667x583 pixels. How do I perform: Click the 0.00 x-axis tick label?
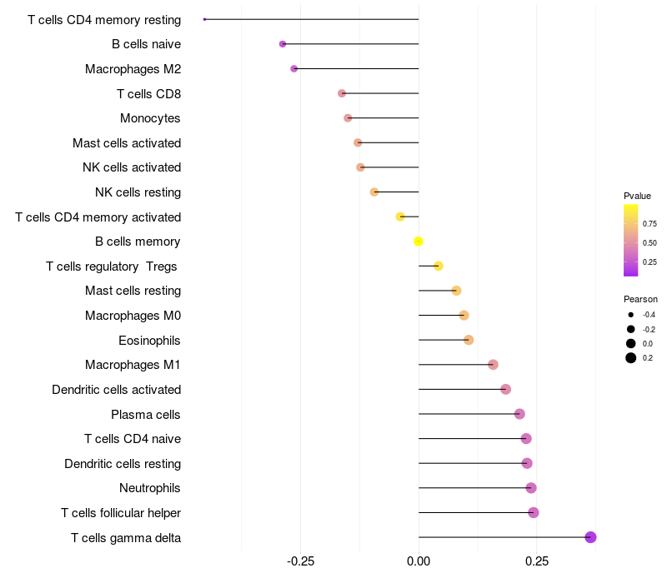[x=419, y=561]
